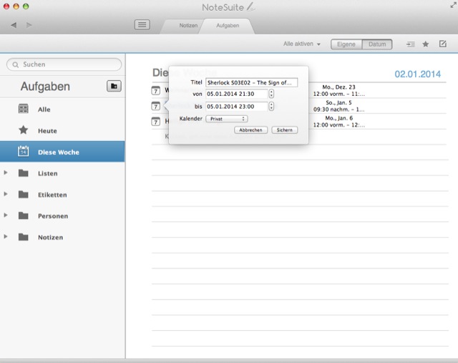
Task: Click the indent list icon in the toolbar
Action: click(410, 44)
